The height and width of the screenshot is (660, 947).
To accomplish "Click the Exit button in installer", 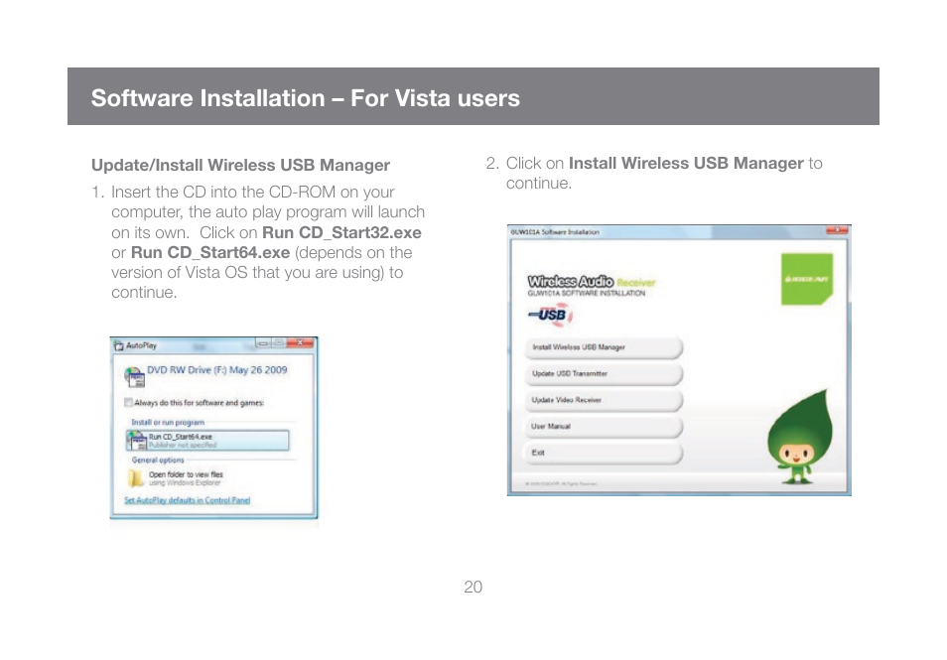I will (604, 453).
